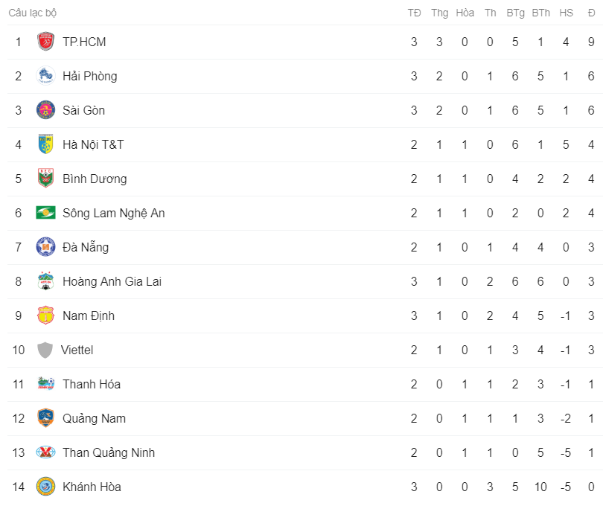The width and height of the screenshot is (603, 506).
Task: Click the Khánh Hòa club badge
Action: [x=45, y=487]
